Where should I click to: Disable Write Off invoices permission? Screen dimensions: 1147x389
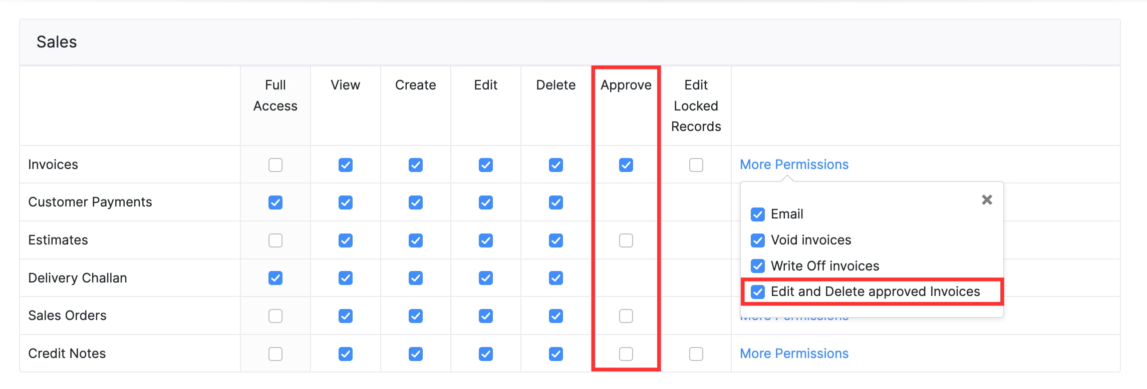click(x=758, y=266)
